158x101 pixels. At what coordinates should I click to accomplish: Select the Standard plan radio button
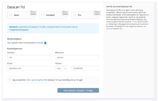(43, 15)
